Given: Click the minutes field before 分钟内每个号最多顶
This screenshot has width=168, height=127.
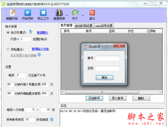Looking at the screenshot, I should coord(10,84).
